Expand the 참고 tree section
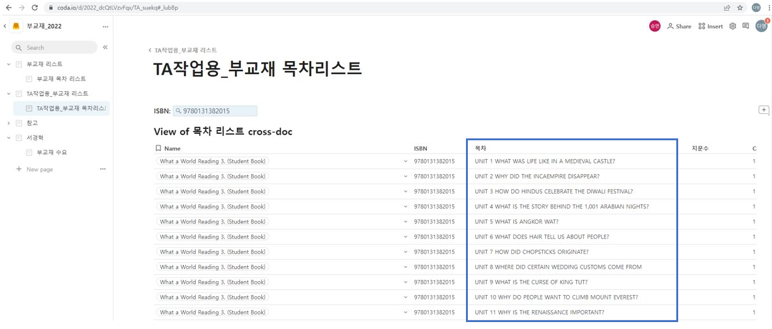 coord(9,123)
